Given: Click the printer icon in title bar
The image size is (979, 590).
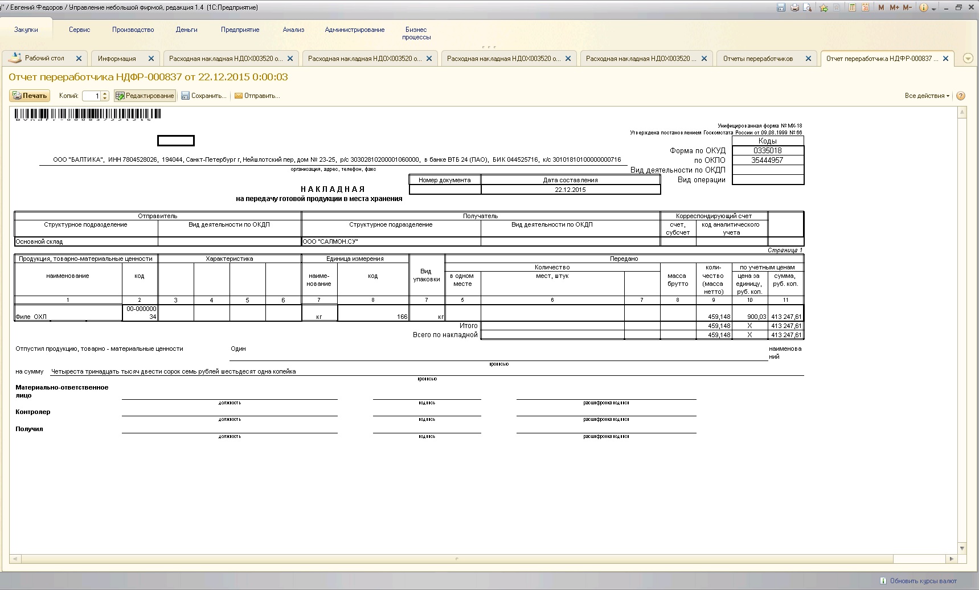Looking at the screenshot, I should click(x=794, y=7).
